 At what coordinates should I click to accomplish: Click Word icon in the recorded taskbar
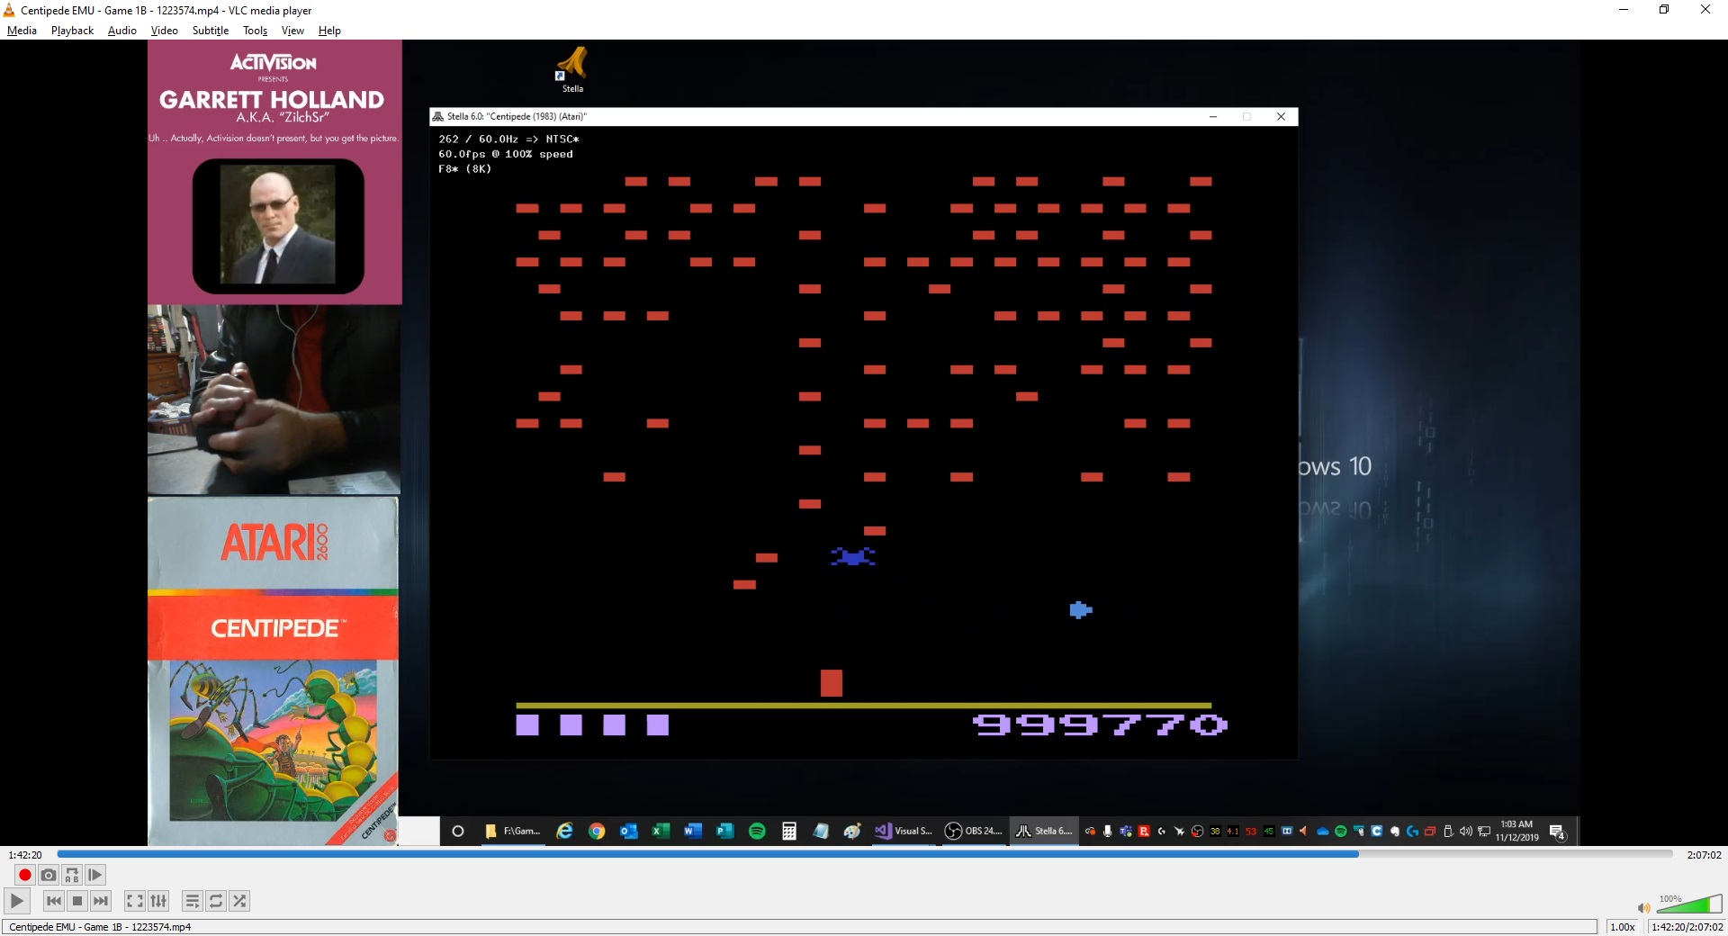point(692,831)
